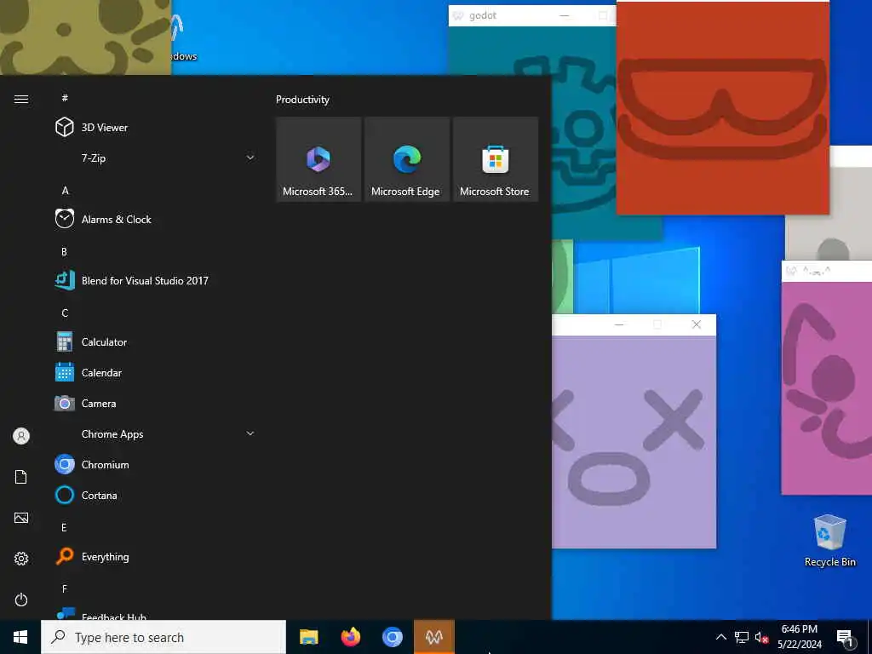The image size is (872, 654).
Task: Open Pictures from the Start sidebar
Action: [x=21, y=518]
